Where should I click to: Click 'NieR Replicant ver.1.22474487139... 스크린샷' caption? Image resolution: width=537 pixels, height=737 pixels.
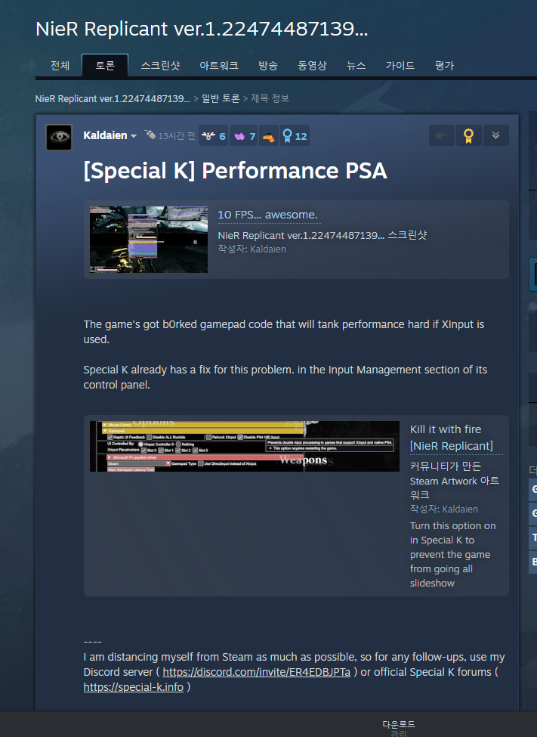pos(323,235)
